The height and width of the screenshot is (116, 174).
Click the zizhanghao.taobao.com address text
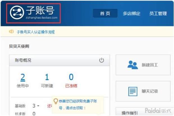tap(42, 18)
